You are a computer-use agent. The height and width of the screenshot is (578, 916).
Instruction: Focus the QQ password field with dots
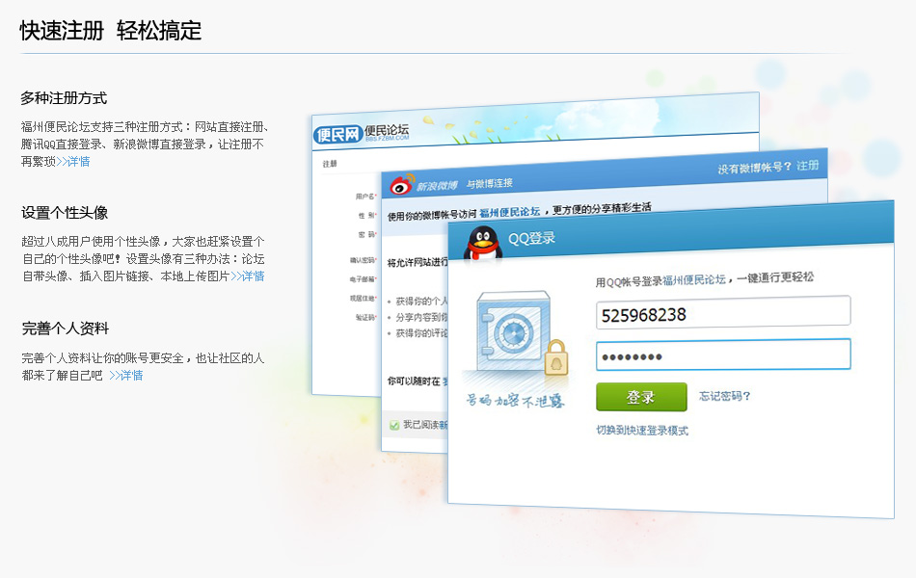[723, 355]
